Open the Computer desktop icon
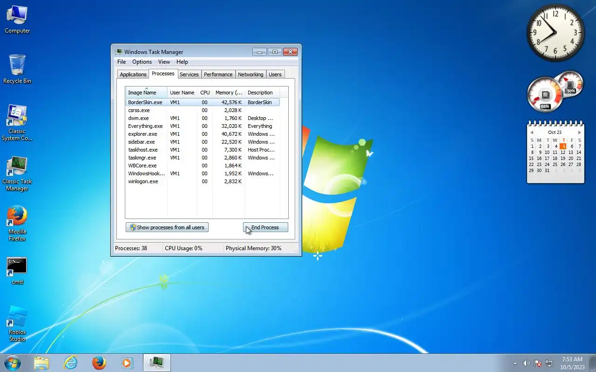This screenshot has height=372, width=596. coord(17,20)
